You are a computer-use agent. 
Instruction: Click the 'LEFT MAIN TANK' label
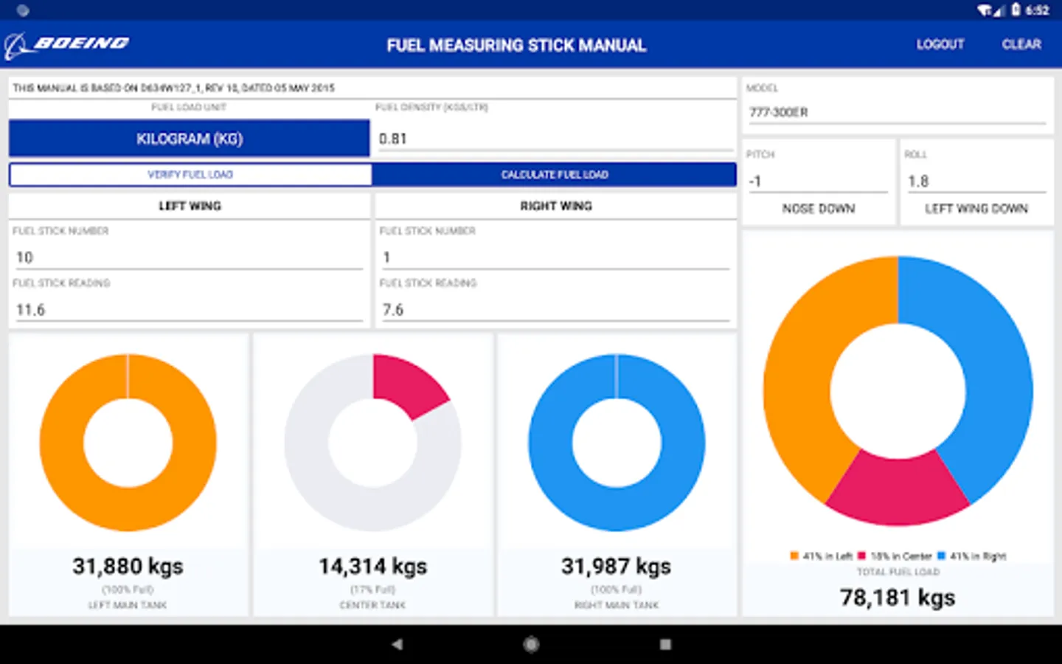pyautogui.click(x=128, y=605)
